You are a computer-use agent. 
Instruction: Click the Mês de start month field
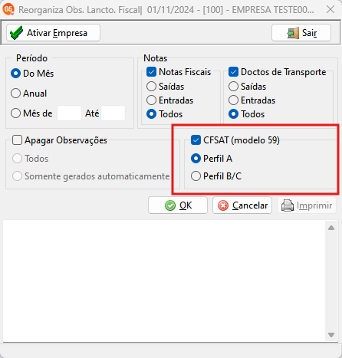point(69,113)
